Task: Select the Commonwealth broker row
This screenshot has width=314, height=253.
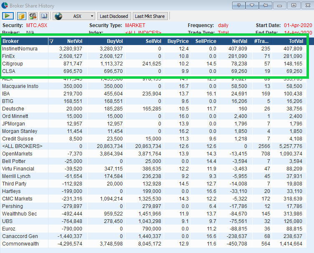Action: pos(154,244)
